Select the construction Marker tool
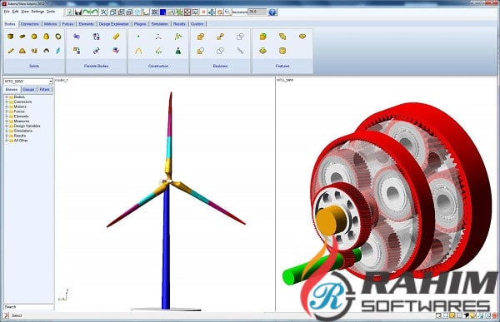The height and width of the screenshot is (322, 500). coord(158,37)
